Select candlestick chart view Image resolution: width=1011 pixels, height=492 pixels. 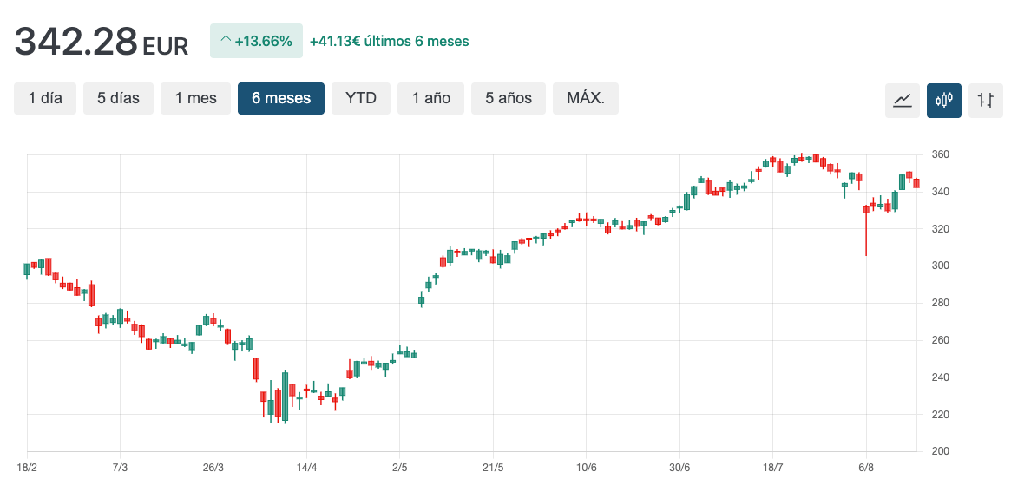click(944, 100)
